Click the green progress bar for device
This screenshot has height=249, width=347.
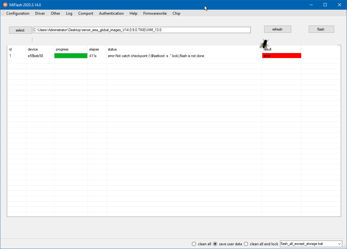pos(71,56)
